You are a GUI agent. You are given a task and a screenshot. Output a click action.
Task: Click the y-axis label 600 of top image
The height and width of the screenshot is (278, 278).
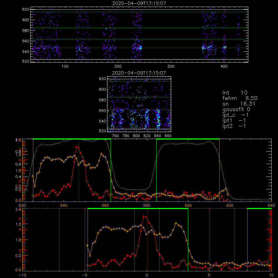[x=26, y=20]
